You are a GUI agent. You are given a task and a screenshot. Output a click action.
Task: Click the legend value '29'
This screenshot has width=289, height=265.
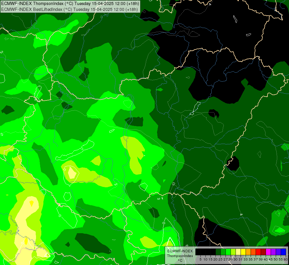pos(231,259)
